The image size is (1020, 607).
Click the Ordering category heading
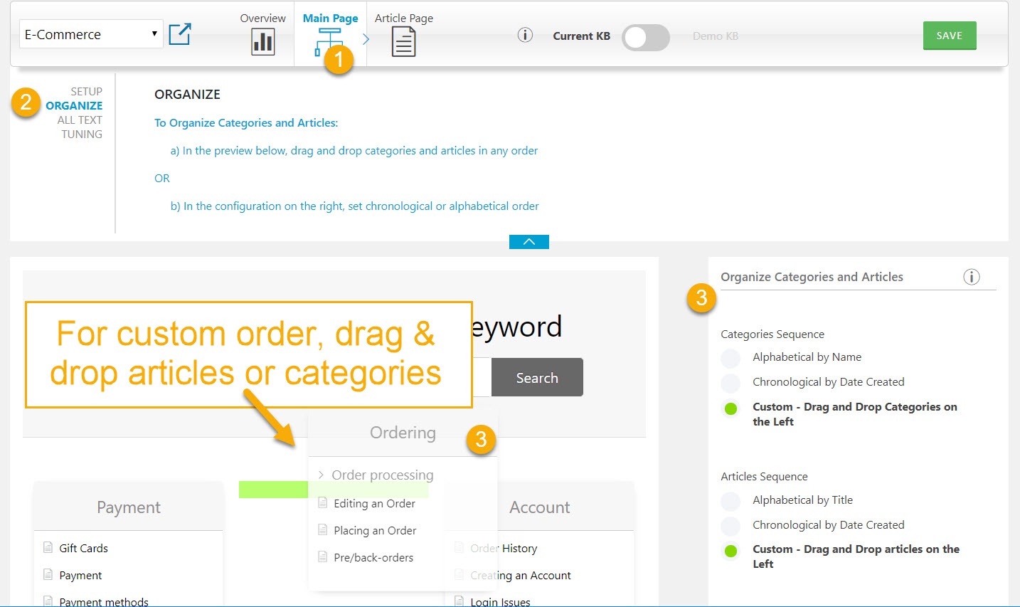coord(403,433)
